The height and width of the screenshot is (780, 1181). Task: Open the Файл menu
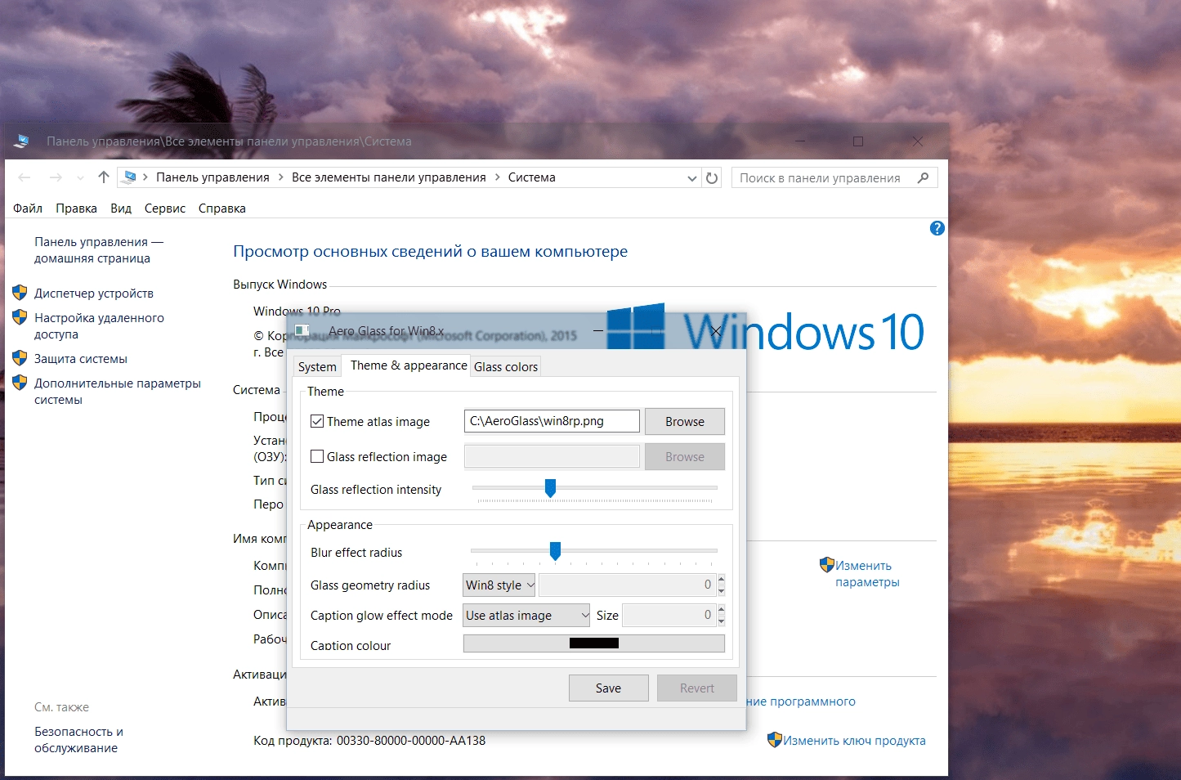point(28,208)
